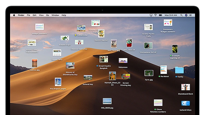Activate Siri from the menu bar
Screen dimensions: 205x115
[186, 15]
